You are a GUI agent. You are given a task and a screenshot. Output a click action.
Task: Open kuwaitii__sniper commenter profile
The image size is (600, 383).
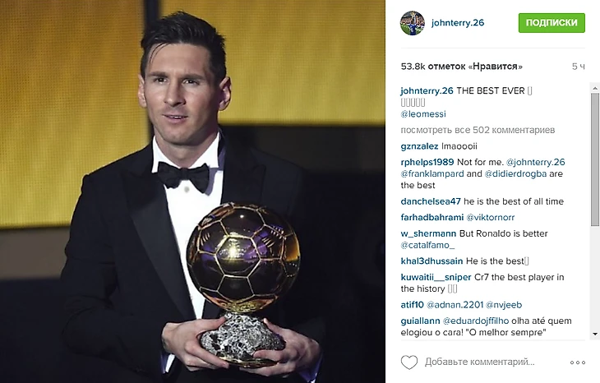[436, 277]
